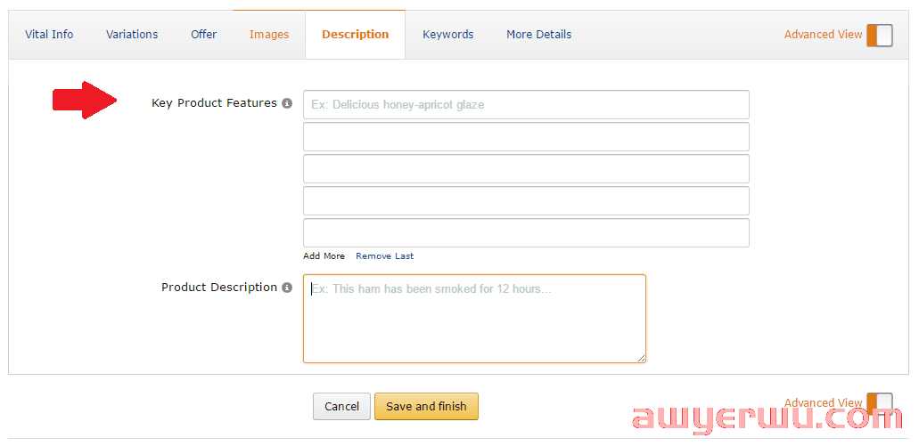Click the Remove Last link
Image resolution: width=919 pixels, height=446 pixels.
pyautogui.click(x=384, y=256)
